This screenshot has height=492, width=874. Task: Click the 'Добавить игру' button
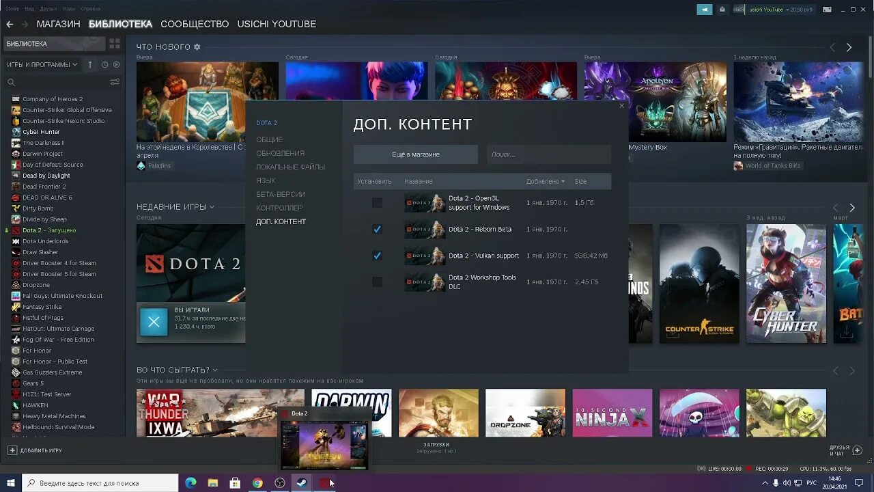coord(36,450)
